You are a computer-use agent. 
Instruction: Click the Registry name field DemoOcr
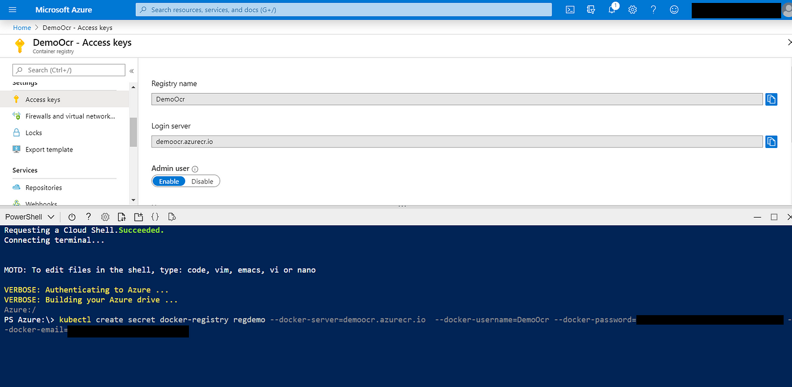pyautogui.click(x=457, y=99)
